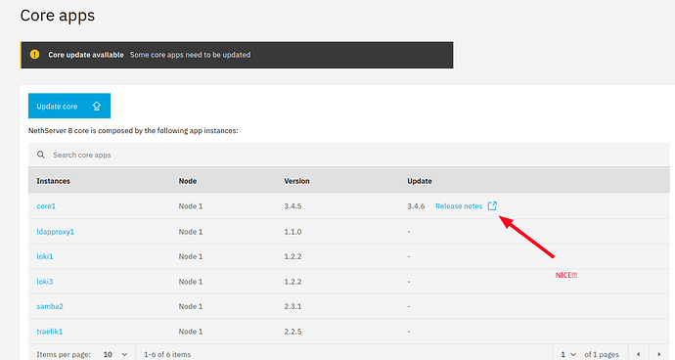Click the magnifier icon in the search bar
The height and width of the screenshot is (360, 675).
click(41, 155)
